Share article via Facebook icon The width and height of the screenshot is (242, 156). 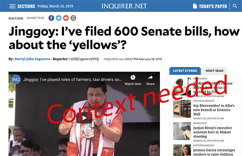tap(51, 18)
